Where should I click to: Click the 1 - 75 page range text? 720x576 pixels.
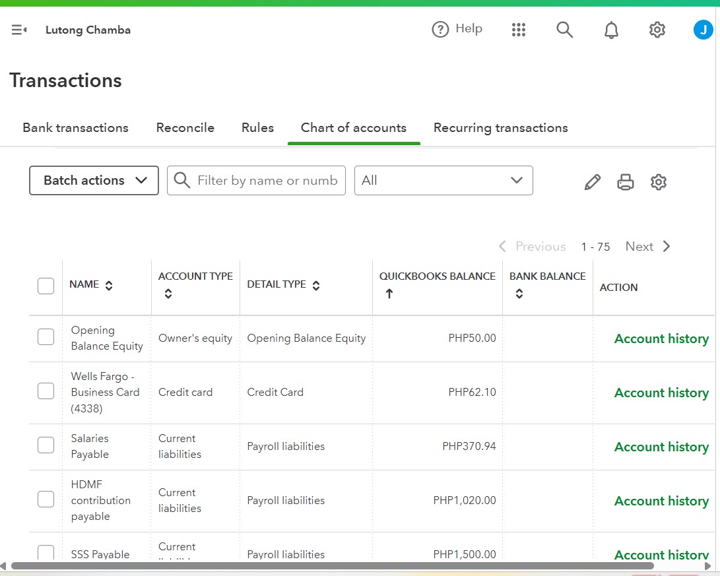click(595, 247)
